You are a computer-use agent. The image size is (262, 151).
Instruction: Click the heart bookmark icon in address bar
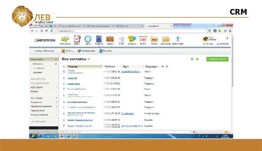(x=209, y=31)
